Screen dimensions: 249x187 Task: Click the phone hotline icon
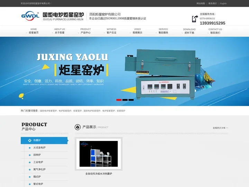pyautogui.click(x=195, y=19)
